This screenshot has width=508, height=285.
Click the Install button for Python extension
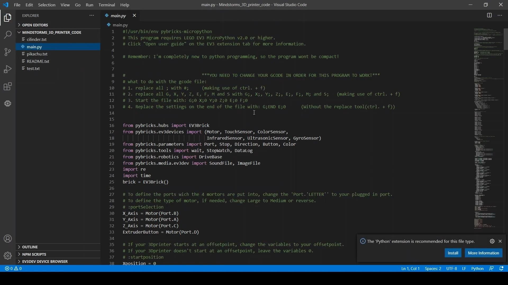453,253
